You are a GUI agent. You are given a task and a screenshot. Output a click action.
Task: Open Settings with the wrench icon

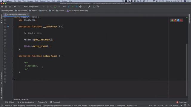click(x=89, y=7)
